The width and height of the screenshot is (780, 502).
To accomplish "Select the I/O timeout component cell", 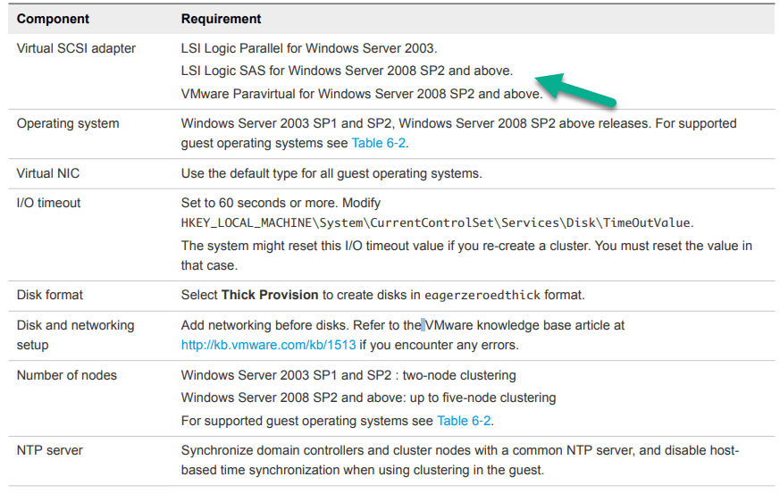I will click(48, 203).
